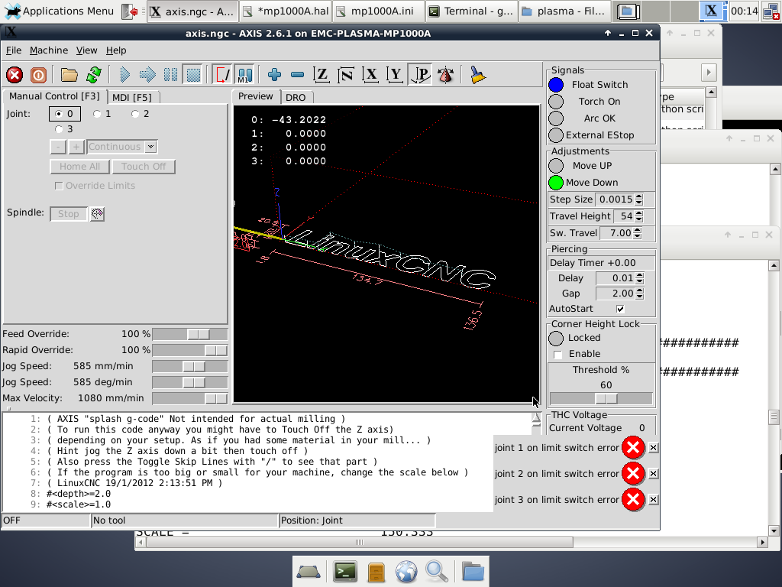Open the Continuous jog increment dropdown
The width and height of the screenshot is (782, 587).
tap(150, 147)
